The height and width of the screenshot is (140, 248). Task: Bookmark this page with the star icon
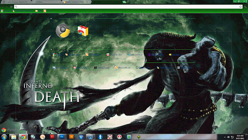pyautogui.click(x=241, y=7)
